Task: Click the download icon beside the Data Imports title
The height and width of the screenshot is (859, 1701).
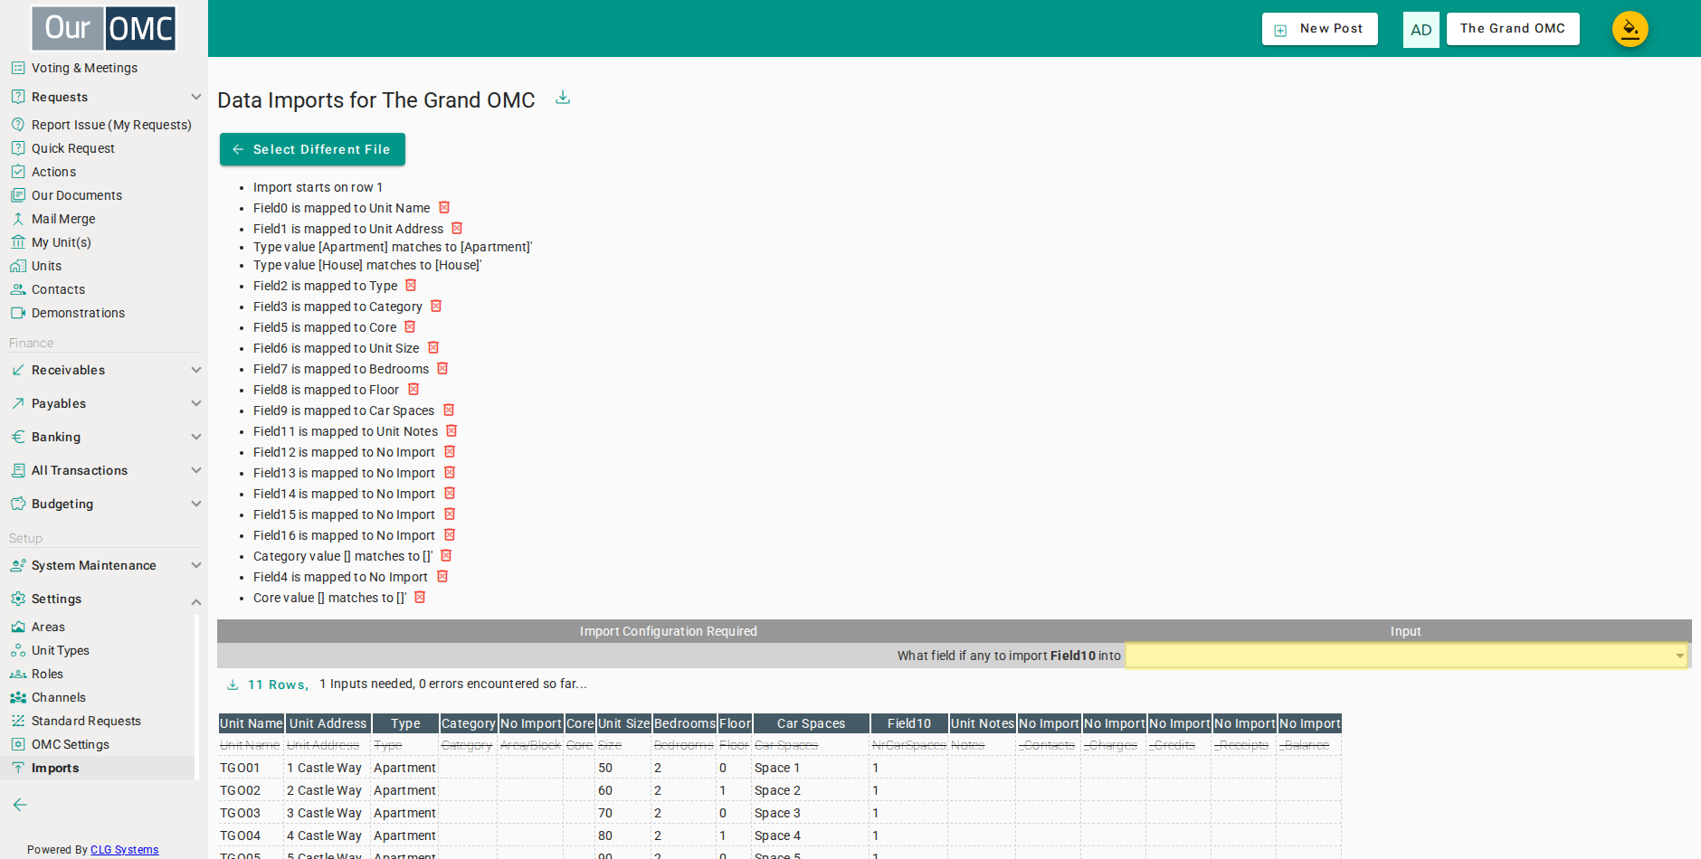Action: [x=563, y=98]
